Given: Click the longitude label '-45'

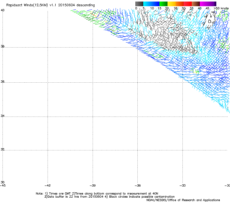Looking at the screenshot, I should click(3, 186).
